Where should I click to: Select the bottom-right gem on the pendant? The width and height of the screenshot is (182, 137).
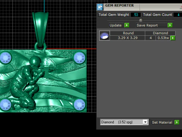click(x=79, y=105)
